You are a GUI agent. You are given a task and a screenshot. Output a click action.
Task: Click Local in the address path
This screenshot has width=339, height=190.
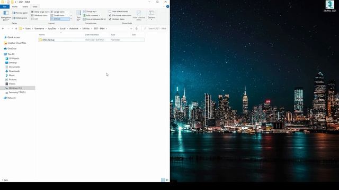click(x=63, y=28)
